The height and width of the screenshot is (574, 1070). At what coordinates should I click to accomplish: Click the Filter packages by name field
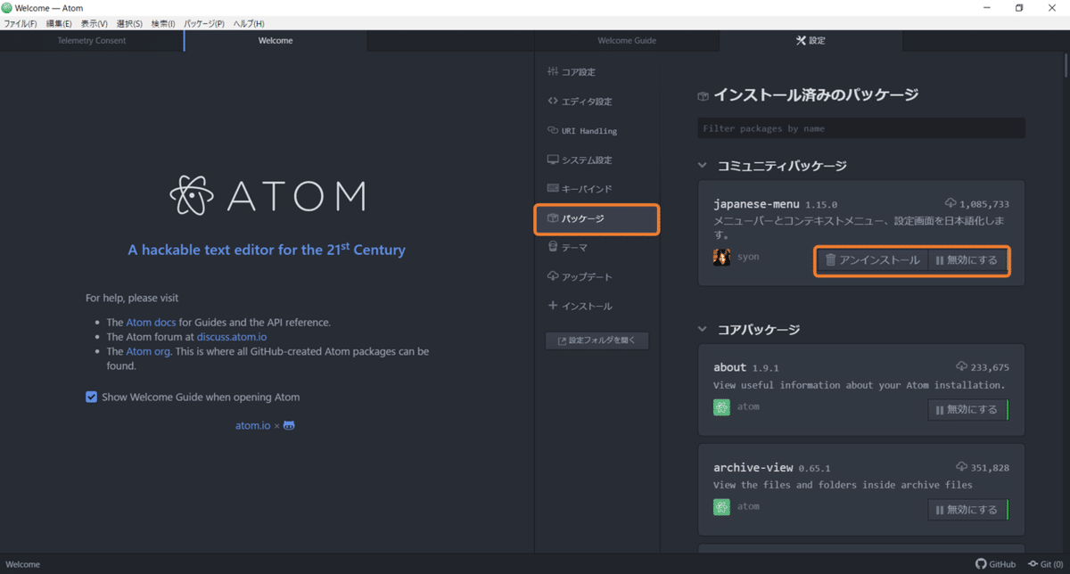861,128
